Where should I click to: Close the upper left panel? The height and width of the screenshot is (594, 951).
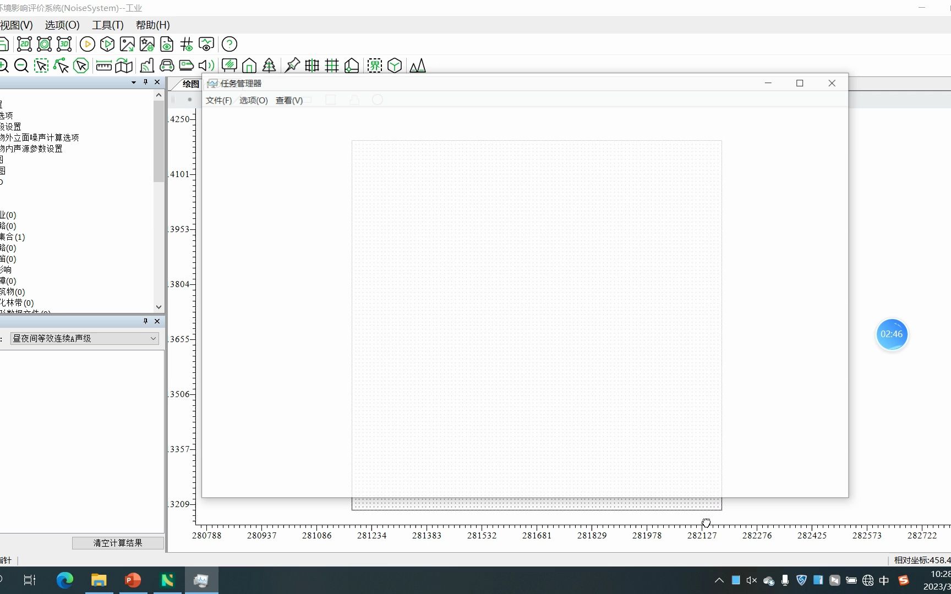coord(157,82)
